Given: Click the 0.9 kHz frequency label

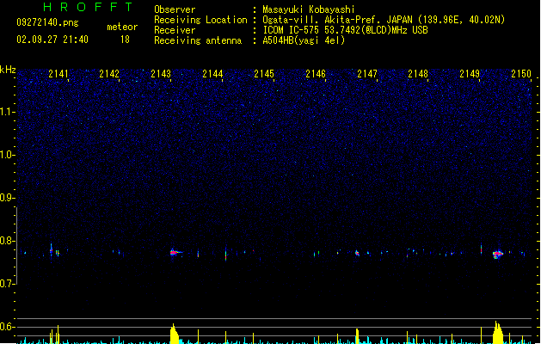Looking at the screenshot, I should [x=8, y=198].
